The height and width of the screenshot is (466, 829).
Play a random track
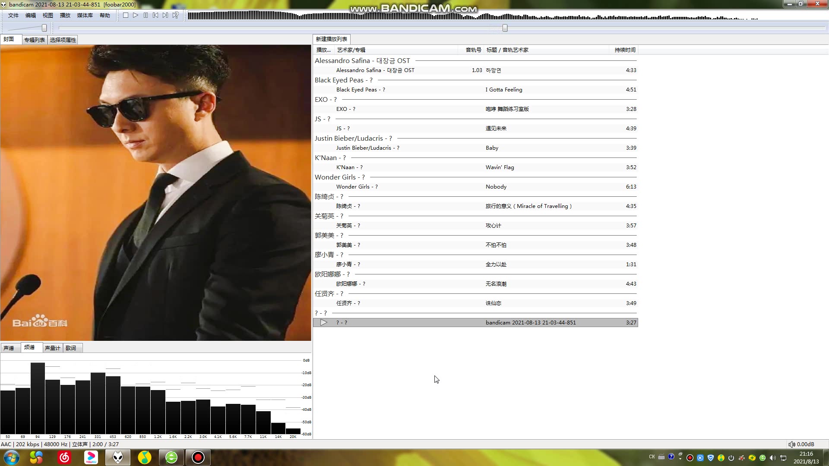(175, 15)
